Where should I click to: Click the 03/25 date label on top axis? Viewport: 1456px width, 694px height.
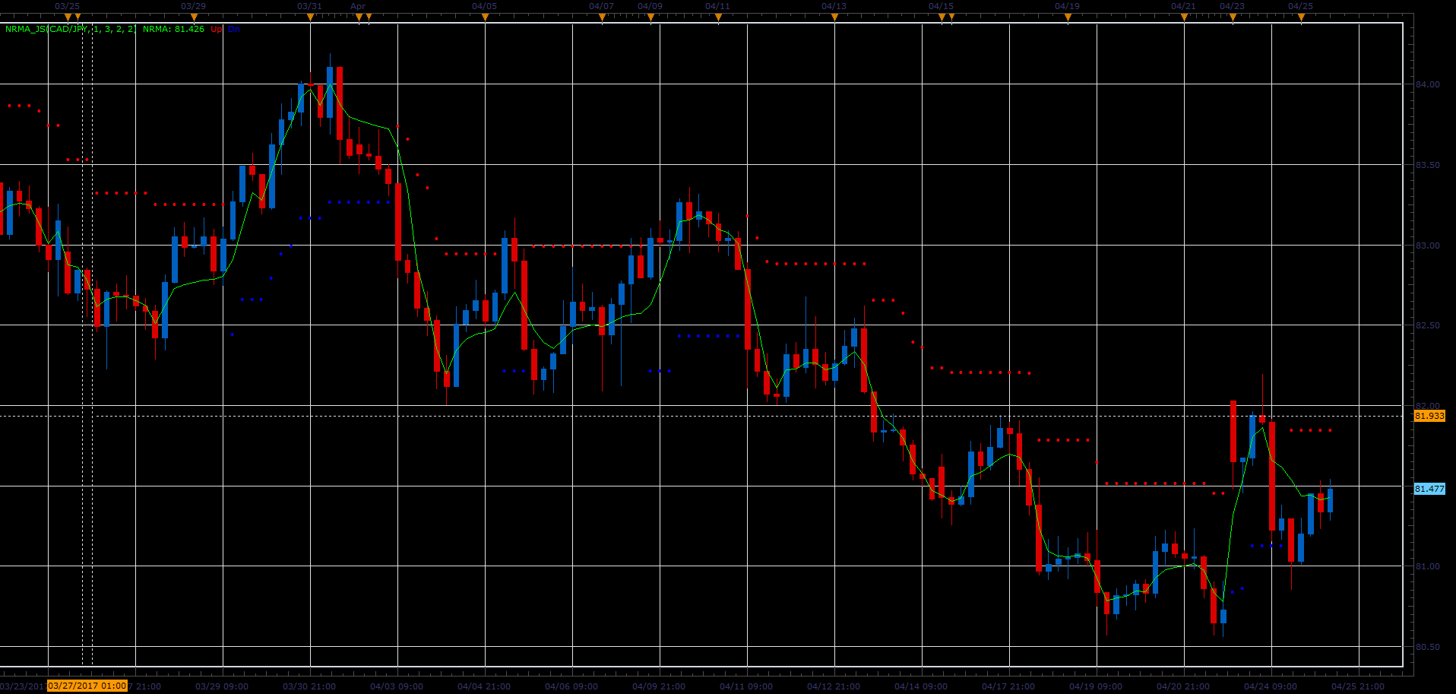[68, 6]
